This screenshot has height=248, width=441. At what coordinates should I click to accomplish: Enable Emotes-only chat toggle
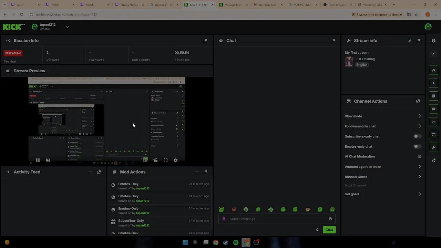point(417,146)
